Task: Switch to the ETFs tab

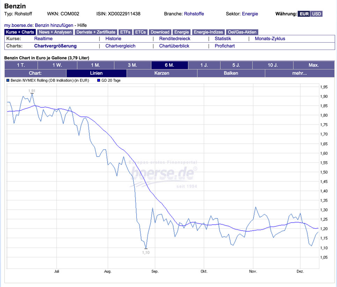Action: pos(125,32)
